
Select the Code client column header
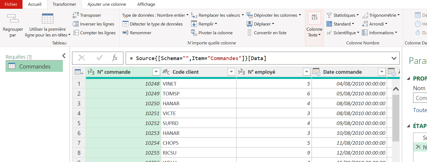click(x=199, y=72)
